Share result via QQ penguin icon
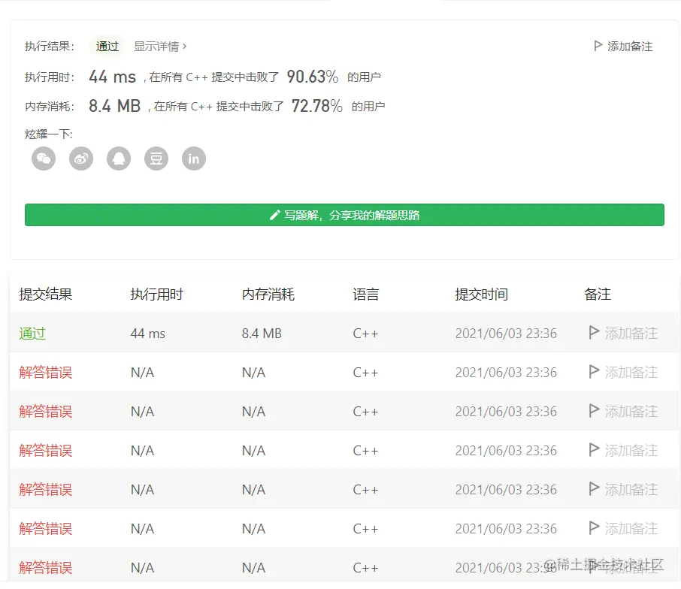This screenshot has height=589, width=681. (x=119, y=159)
